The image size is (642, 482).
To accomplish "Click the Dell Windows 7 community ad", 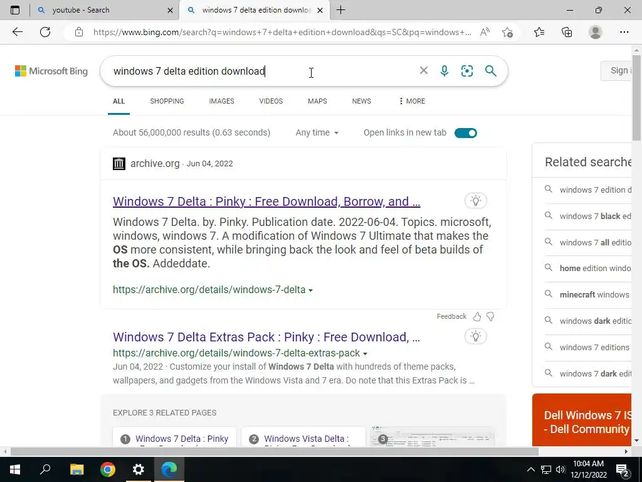I will [x=582, y=420].
